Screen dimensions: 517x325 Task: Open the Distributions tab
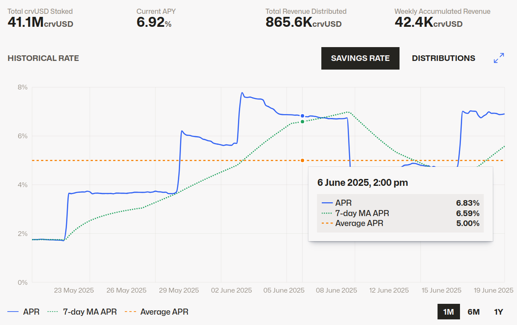(x=443, y=58)
